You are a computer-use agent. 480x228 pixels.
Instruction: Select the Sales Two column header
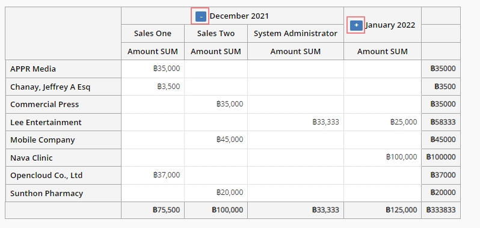tap(216, 33)
